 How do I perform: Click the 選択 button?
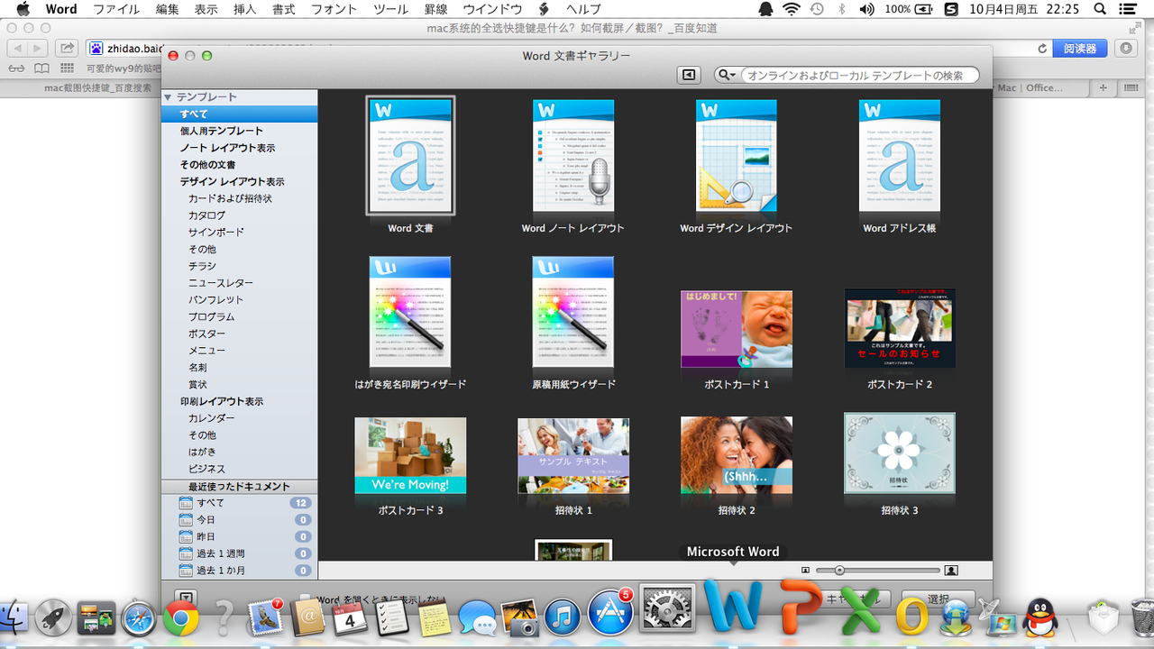(x=939, y=599)
